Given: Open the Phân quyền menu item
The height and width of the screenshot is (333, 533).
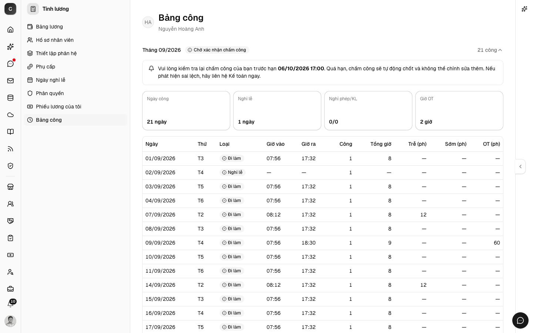Looking at the screenshot, I should point(76,93).
